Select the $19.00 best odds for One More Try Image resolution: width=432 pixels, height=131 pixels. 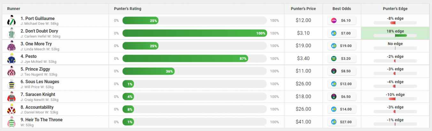pos(342,46)
